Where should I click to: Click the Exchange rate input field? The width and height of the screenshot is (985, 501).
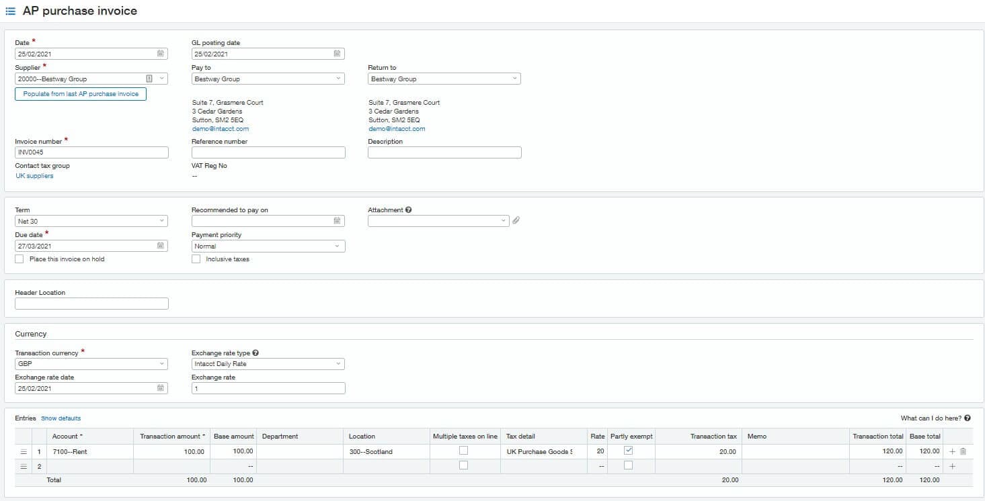(x=268, y=388)
